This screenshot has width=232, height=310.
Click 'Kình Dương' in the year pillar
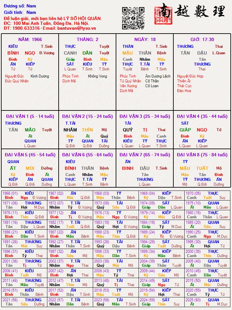[40, 76]
